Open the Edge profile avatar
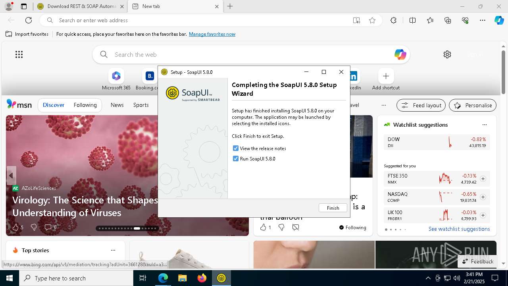 [x=9, y=6]
